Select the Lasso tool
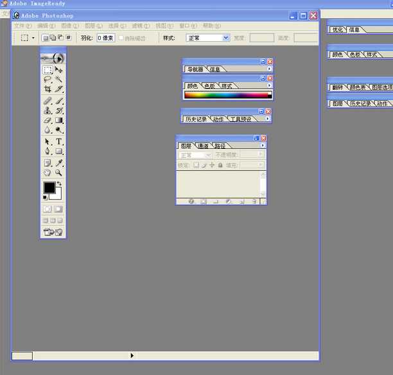The image size is (393, 375). pyautogui.click(x=48, y=79)
